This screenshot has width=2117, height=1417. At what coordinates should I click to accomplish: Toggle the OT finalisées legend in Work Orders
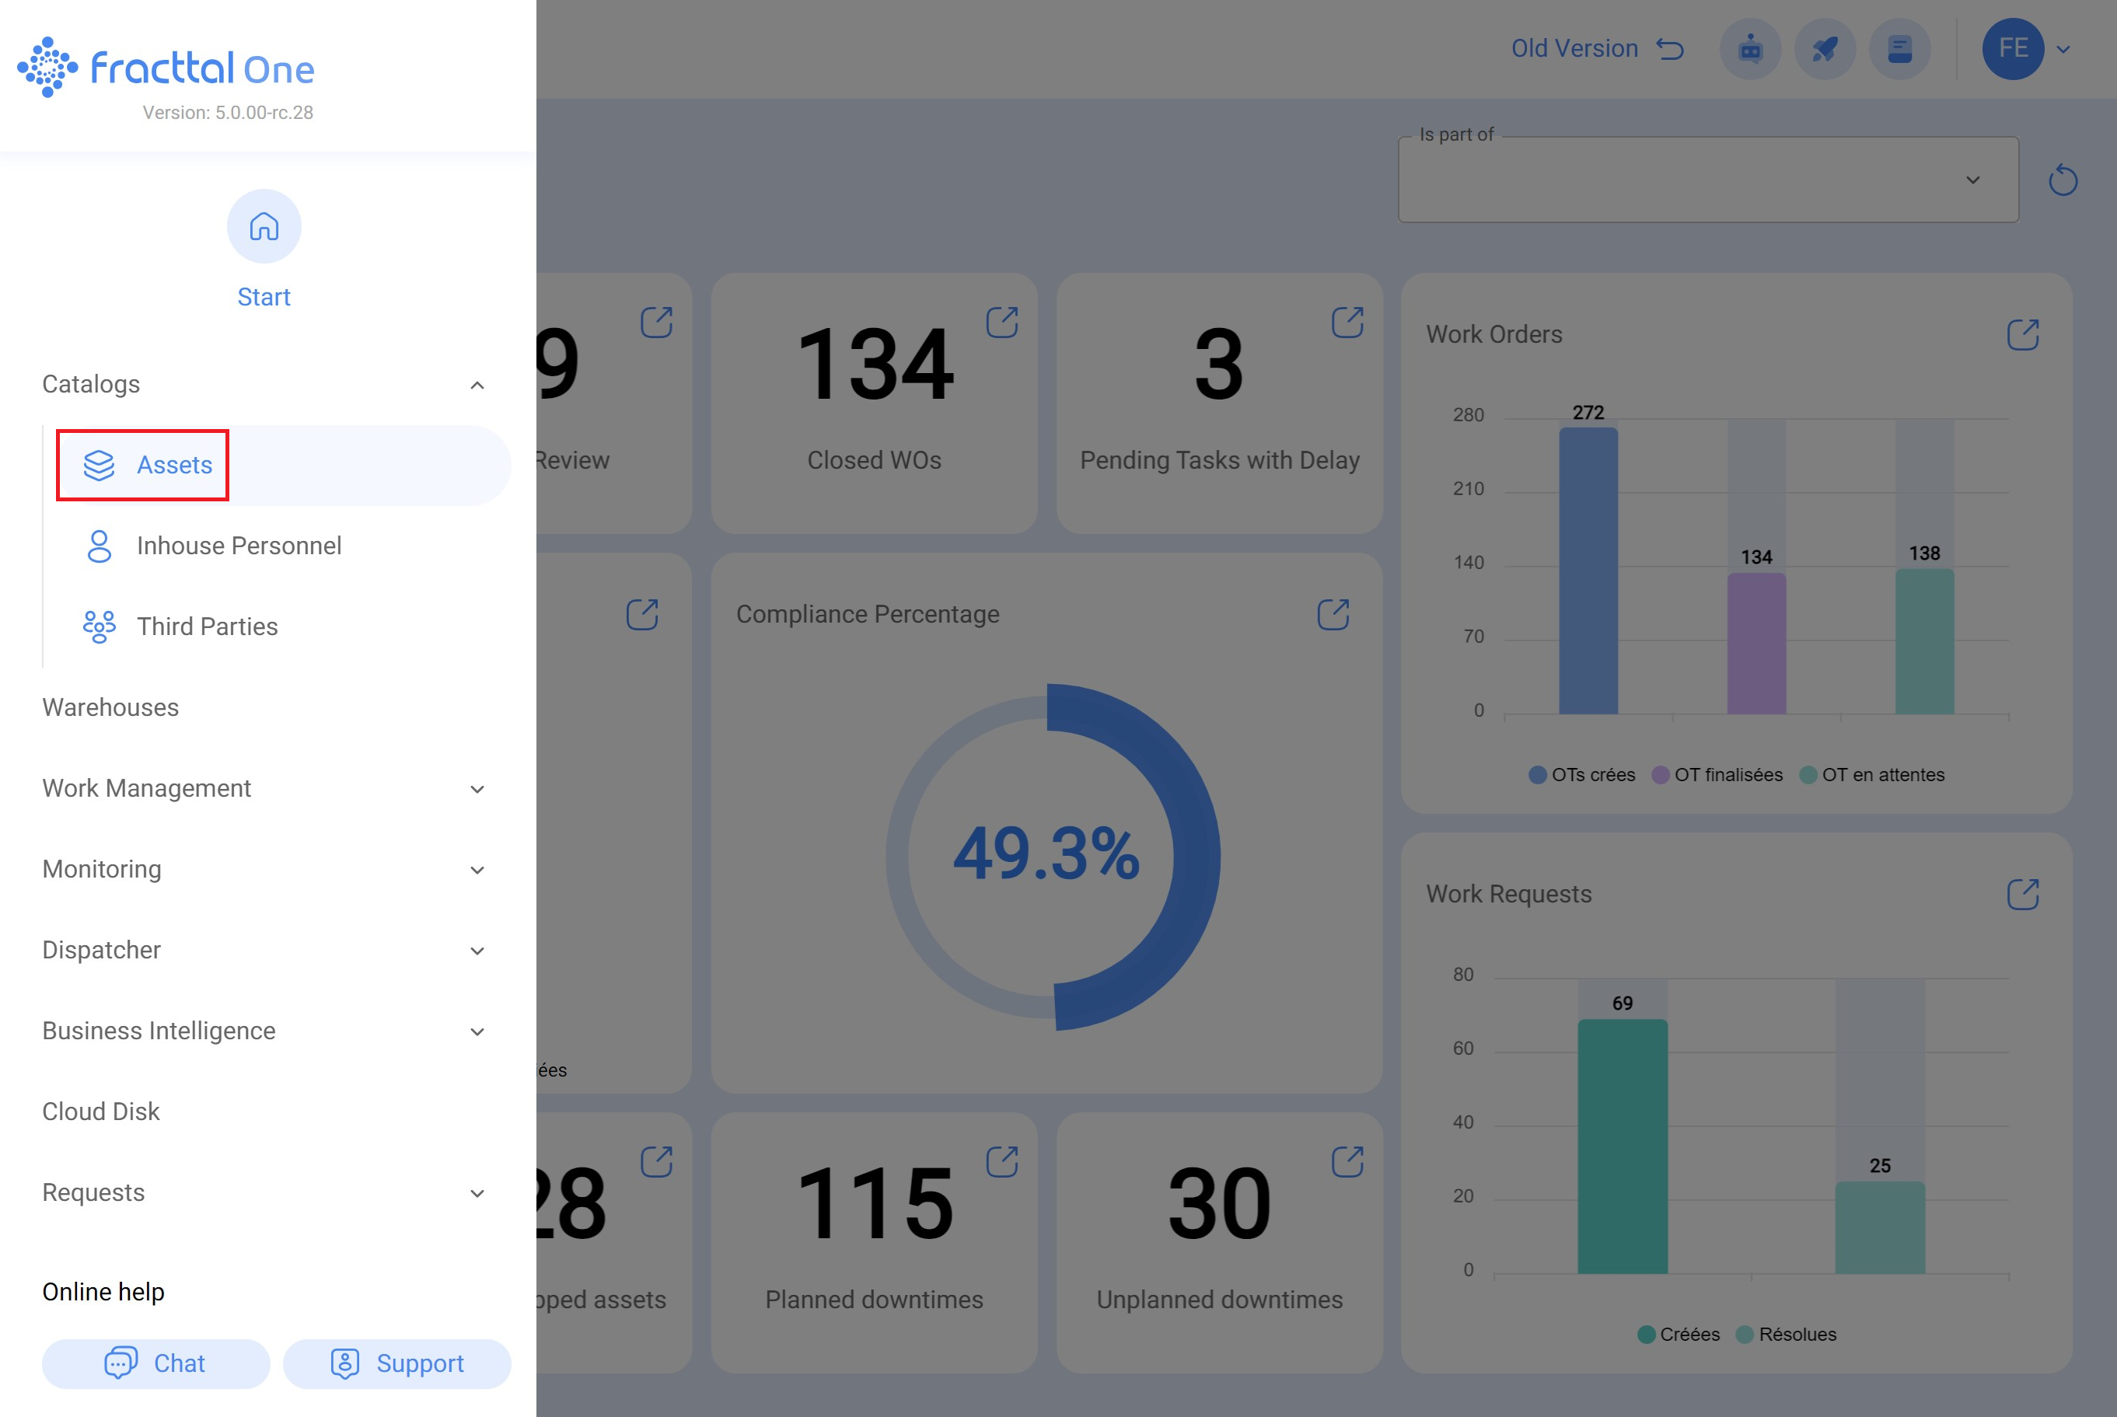pyautogui.click(x=1716, y=774)
